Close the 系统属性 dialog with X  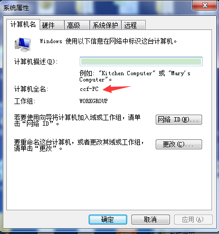(x=204, y=6)
